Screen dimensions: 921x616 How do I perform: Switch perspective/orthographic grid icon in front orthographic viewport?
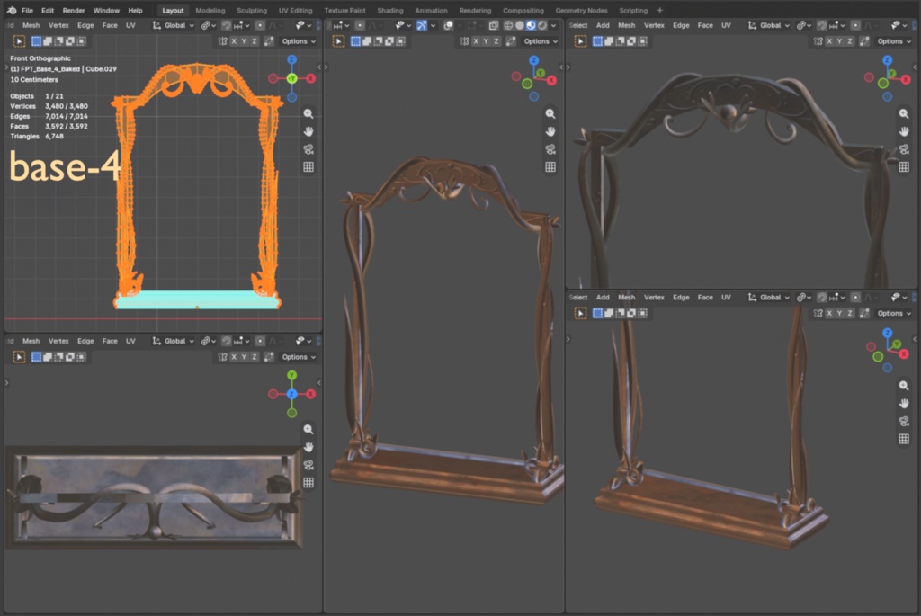(x=308, y=166)
